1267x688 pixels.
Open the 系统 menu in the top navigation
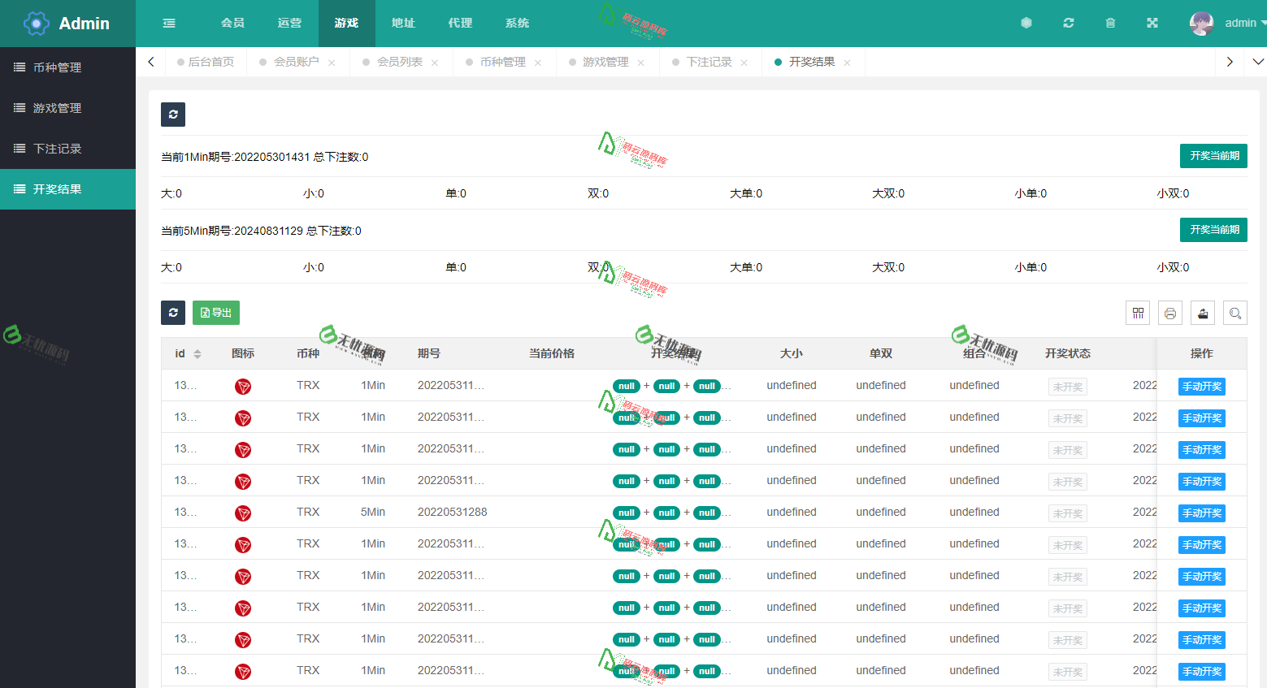pyautogui.click(x=517, y=23)
